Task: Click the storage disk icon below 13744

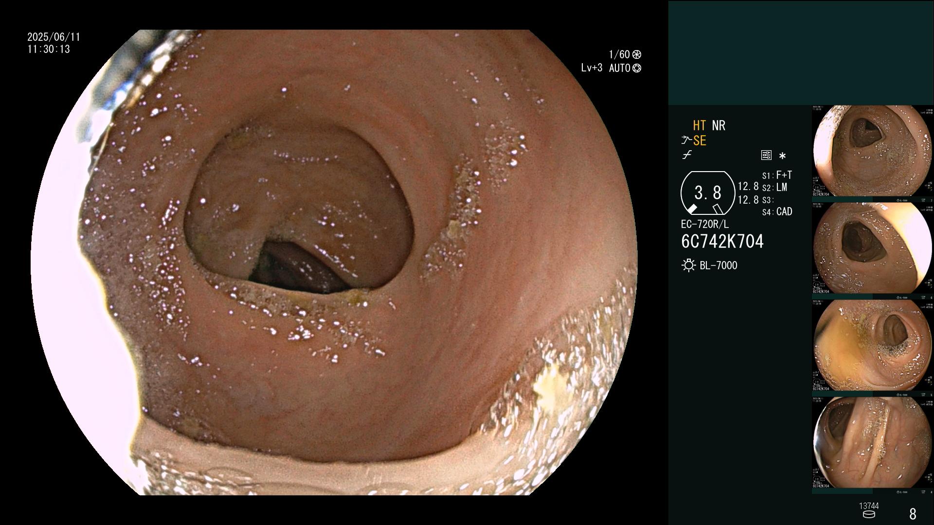Action: point(869,514)
